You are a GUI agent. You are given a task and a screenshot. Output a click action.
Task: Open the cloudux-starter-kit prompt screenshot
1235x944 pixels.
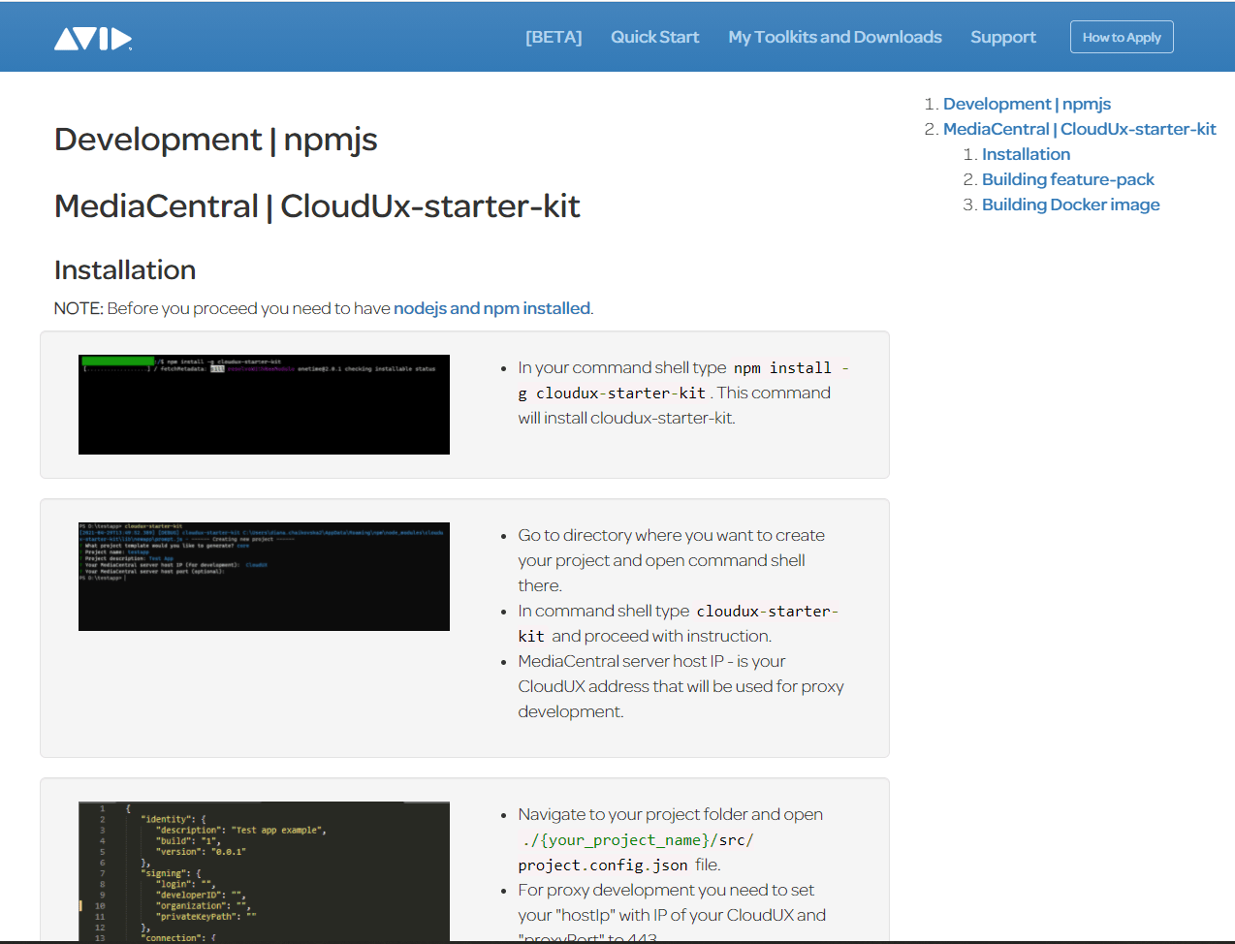[264, 577]
